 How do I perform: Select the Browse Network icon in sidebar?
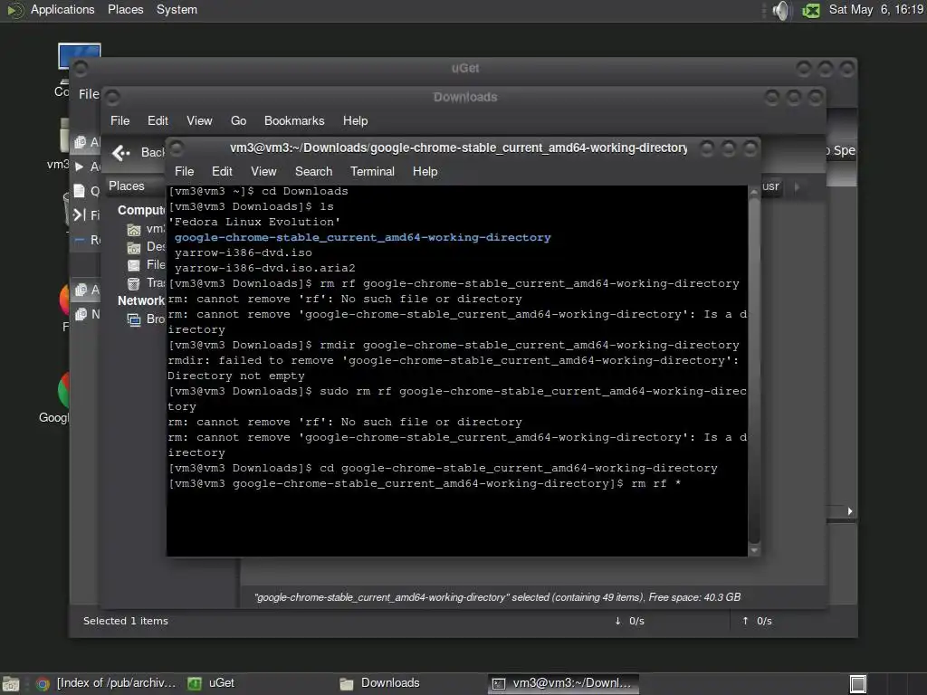[134, 319]
